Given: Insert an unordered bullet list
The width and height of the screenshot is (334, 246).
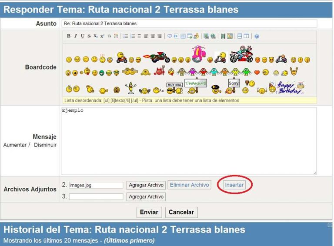Looking at the screenshot, I should (x=125, y=36).
